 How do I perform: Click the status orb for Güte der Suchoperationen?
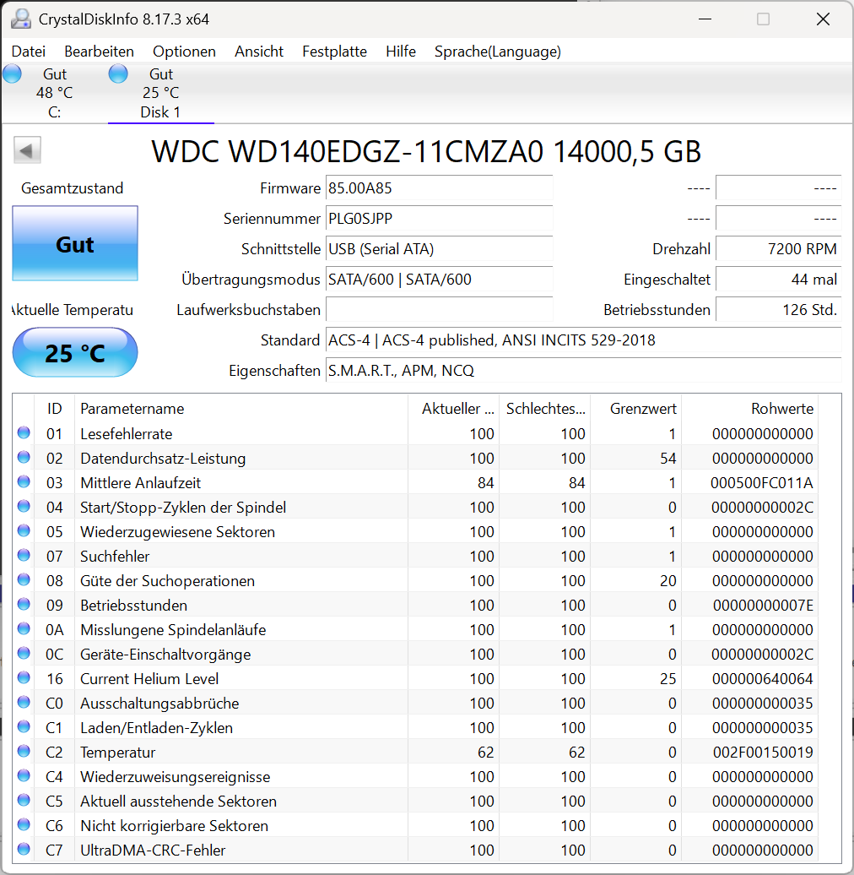click(24, 579)
